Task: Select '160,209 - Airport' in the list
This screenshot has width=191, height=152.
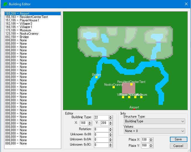Action: coord(33,14)
